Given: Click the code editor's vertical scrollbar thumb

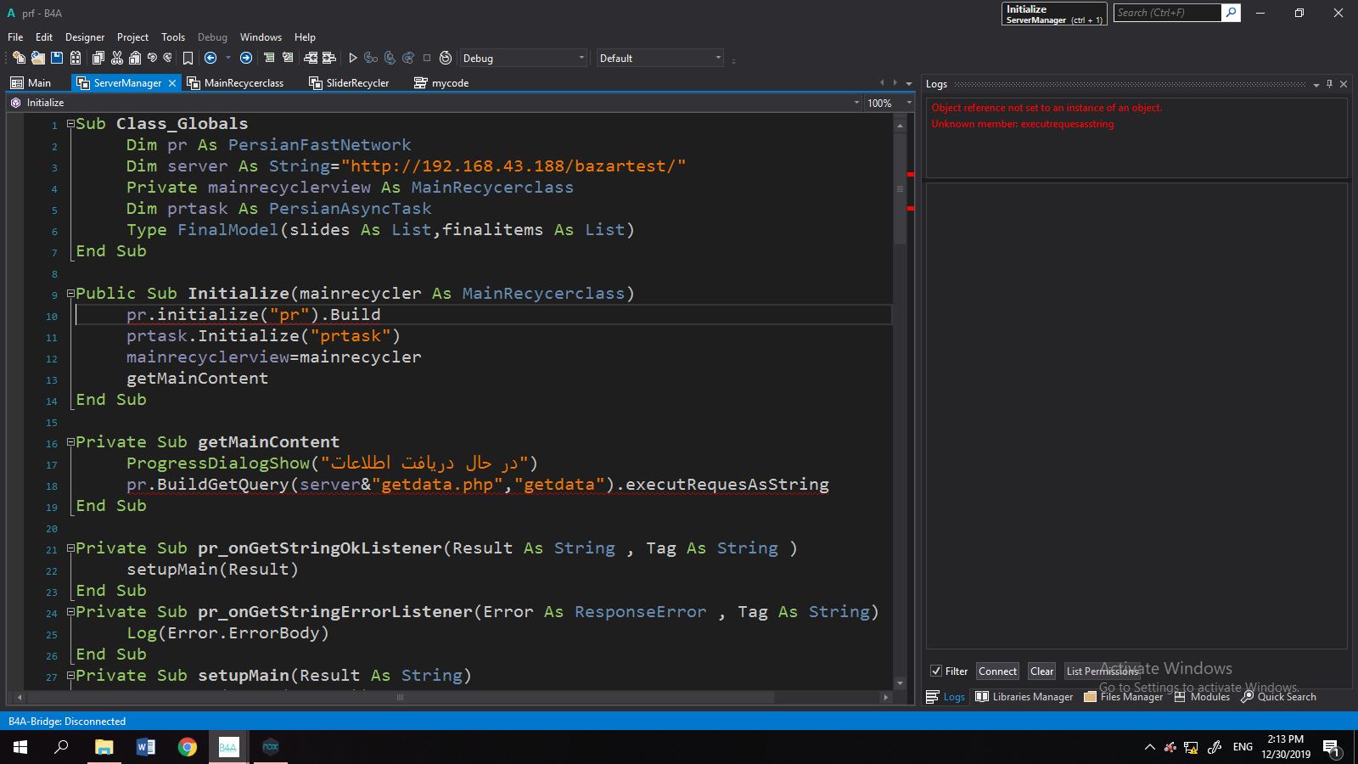Looking at the screenshot, I should (x=900, y=188).
